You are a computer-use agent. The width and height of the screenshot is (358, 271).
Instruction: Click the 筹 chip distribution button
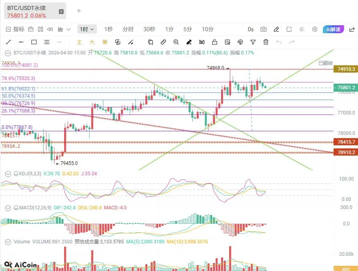pyautogui.click(x=105, y=42)
